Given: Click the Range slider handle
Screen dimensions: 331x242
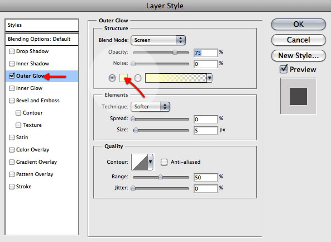Looking at the screenshot, I should [x=160, y=177].
